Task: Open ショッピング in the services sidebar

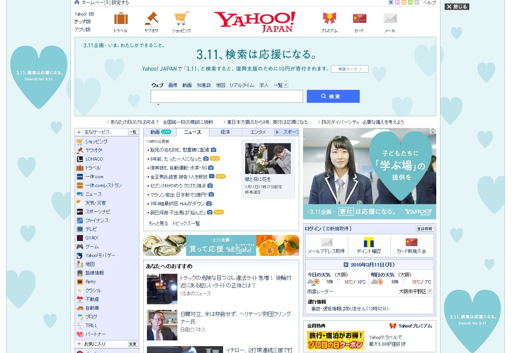Action: click(96, 142)
